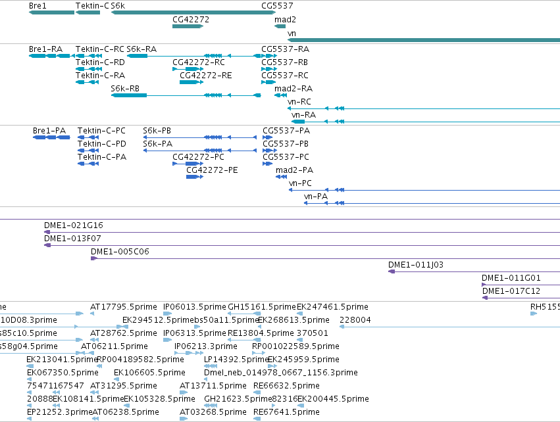This screenshot has height=422, width=560.
Task: Click EST LP14392.5prime
Action: click(x=236, y=360)
